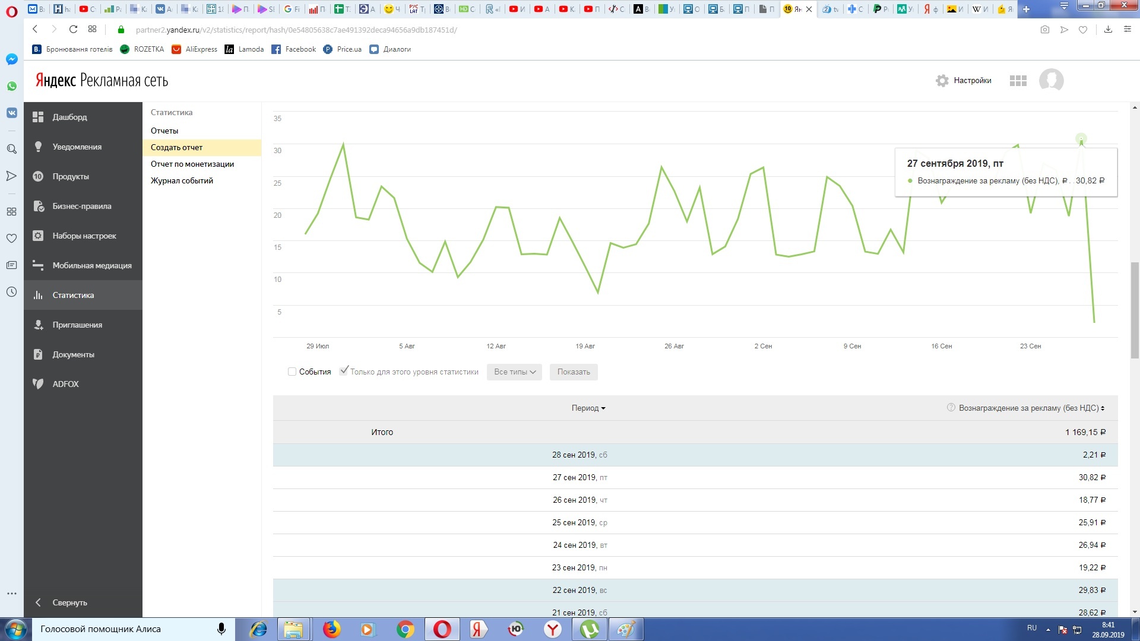Sort by Вознаграждение за рекламу column

point(1031,408)
